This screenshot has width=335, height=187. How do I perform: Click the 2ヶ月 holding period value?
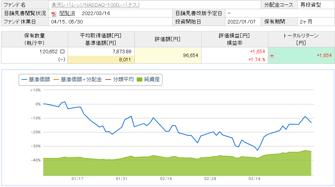point(306,22)
